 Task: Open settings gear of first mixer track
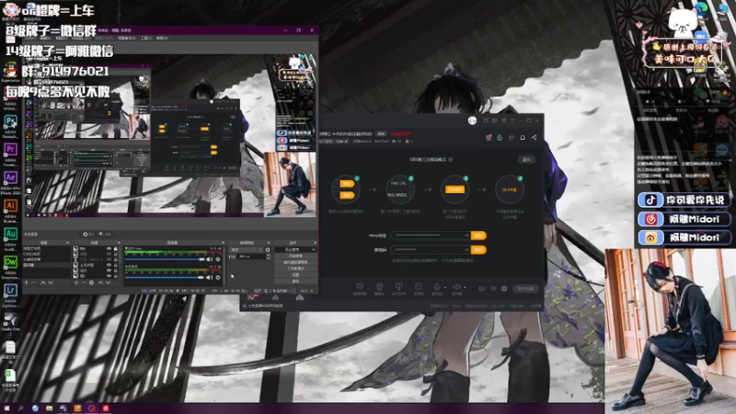point(218,259)
